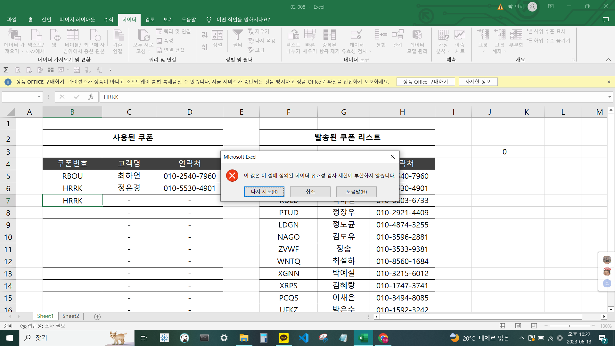The width and height of the screenshot is (615, 346).
Task: Switch to normal view in status bar
Action: (x=502, y=326)
